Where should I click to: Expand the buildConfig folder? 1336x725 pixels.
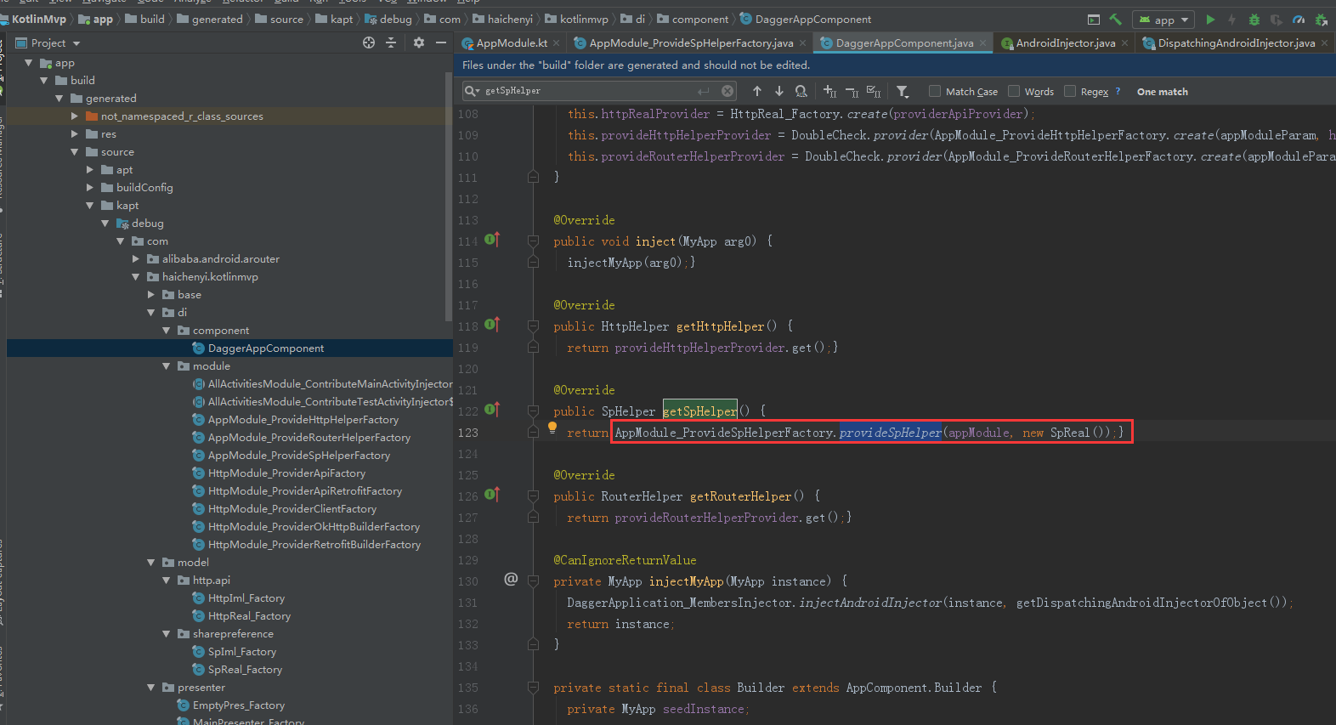pyautogui.click(x=90, y=188)
